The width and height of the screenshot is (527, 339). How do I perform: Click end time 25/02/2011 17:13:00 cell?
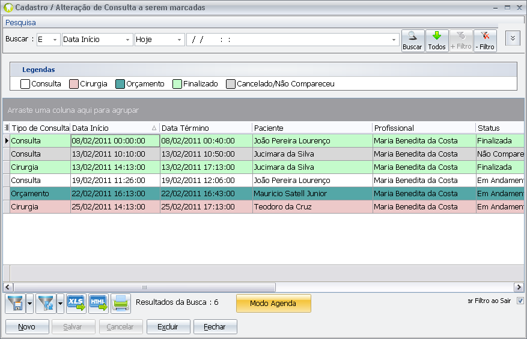click(x=206, y=207)
